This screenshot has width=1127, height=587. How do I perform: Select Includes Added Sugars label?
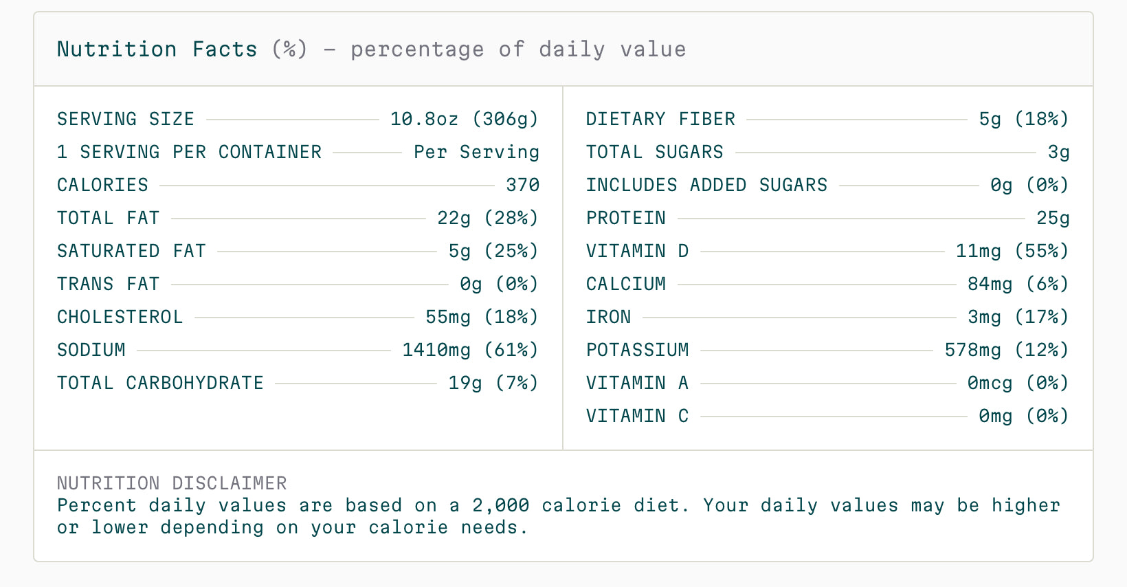tap(706, 185)
